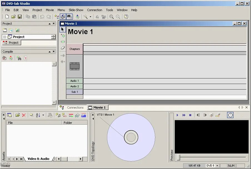Open the Movie menu
This screenshot has height=169, width=251.
tap(50, 10)
